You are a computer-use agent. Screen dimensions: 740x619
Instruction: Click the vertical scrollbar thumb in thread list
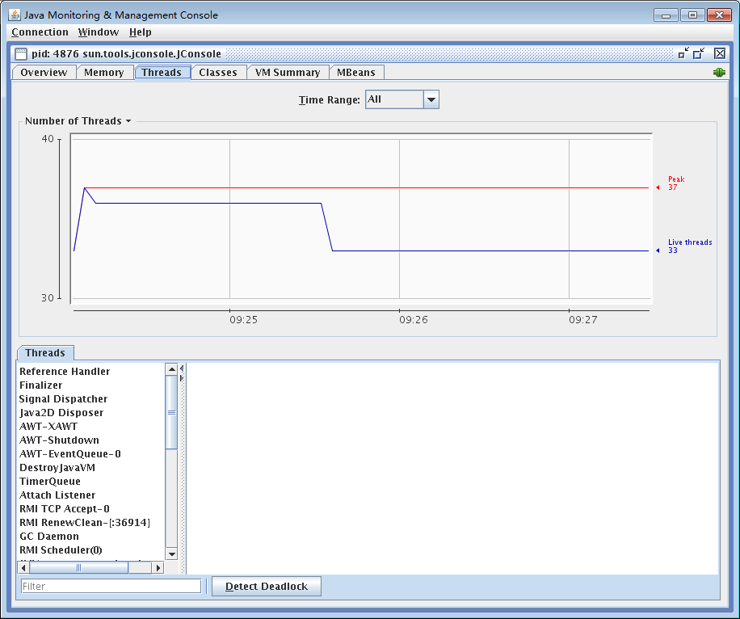[x=172, y=412]
